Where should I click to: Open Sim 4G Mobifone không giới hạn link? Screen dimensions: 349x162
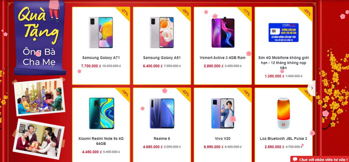[283, 63]
